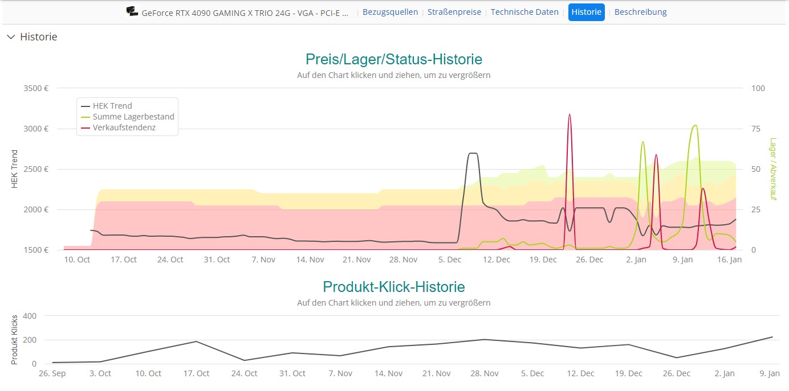Image resolution: width=789 pixels, height=391 pixels.
Task: Click the Historie section heading
Action: [38, 37]
